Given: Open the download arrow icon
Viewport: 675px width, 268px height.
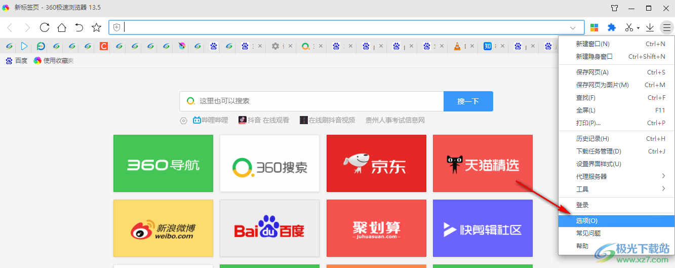Looking at the screenshot, I should coord(650,27).
